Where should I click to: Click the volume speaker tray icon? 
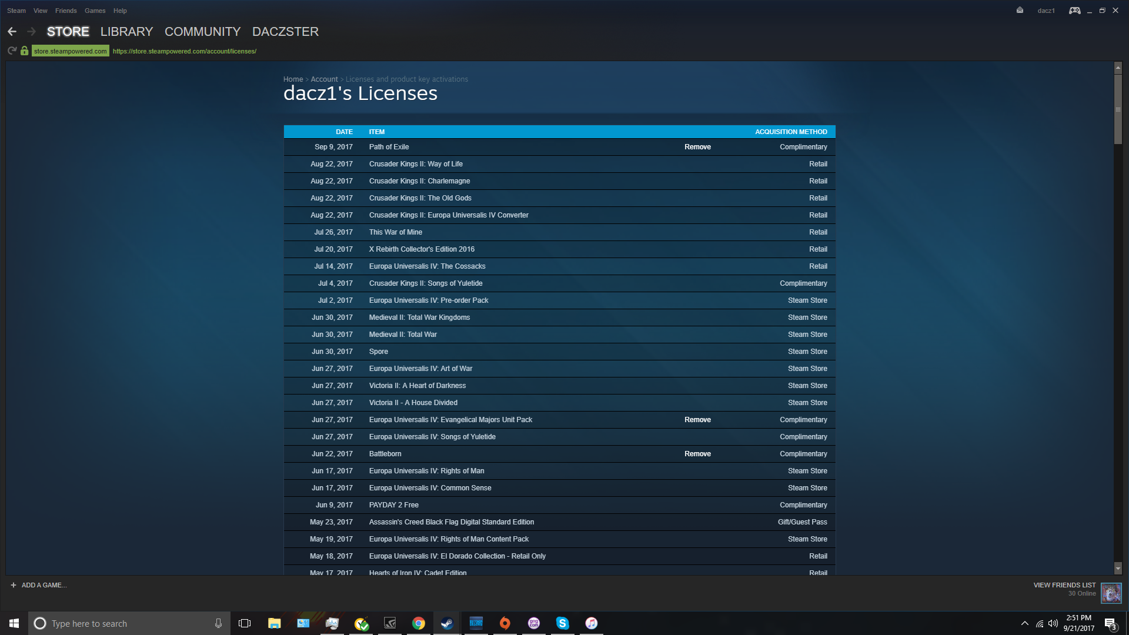1053,623
